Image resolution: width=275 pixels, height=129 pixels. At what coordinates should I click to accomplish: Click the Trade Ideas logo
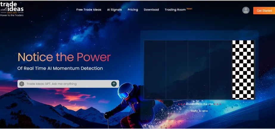[x=12, y=8]
